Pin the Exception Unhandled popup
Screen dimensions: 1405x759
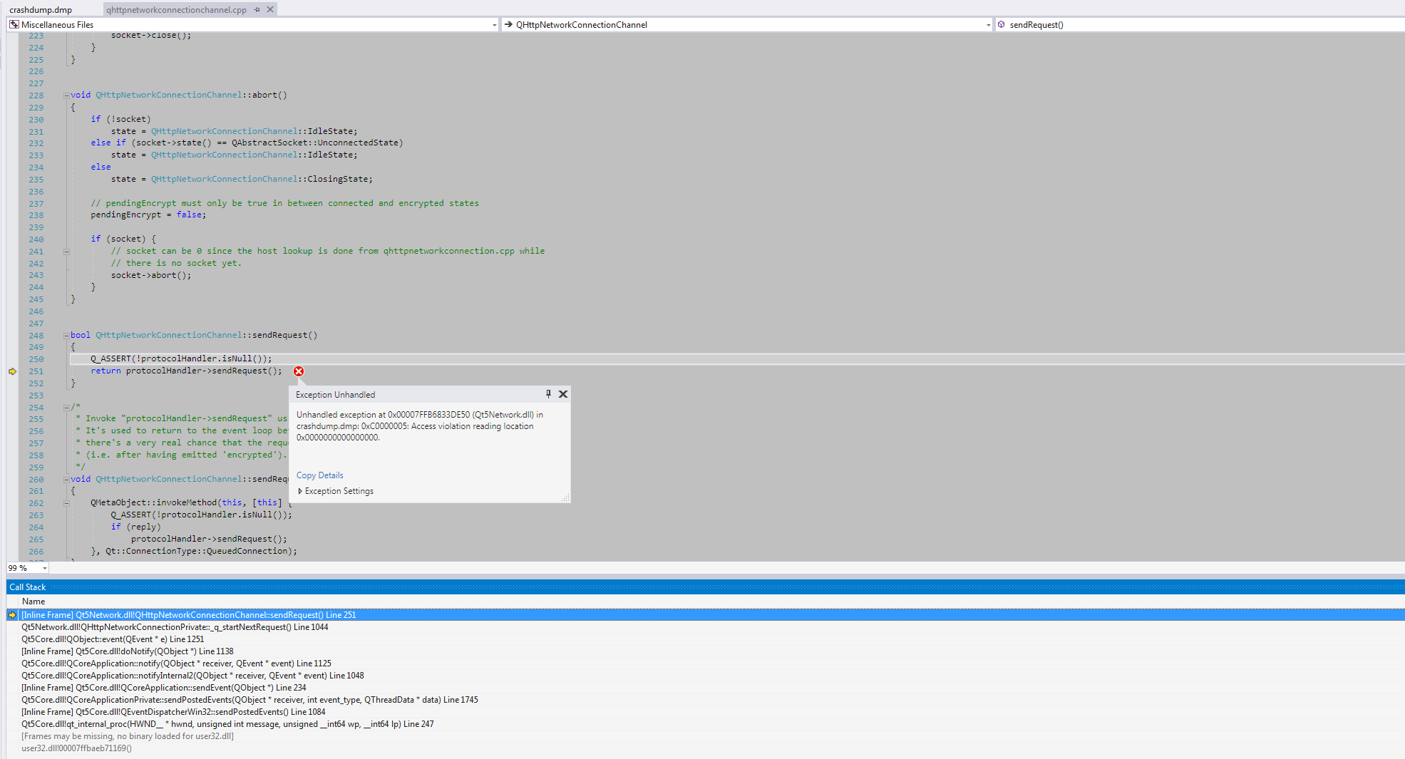pos(548,394)
